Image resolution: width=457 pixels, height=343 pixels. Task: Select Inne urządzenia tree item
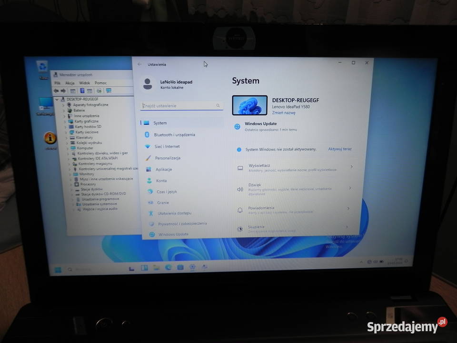tap(86, 116)
